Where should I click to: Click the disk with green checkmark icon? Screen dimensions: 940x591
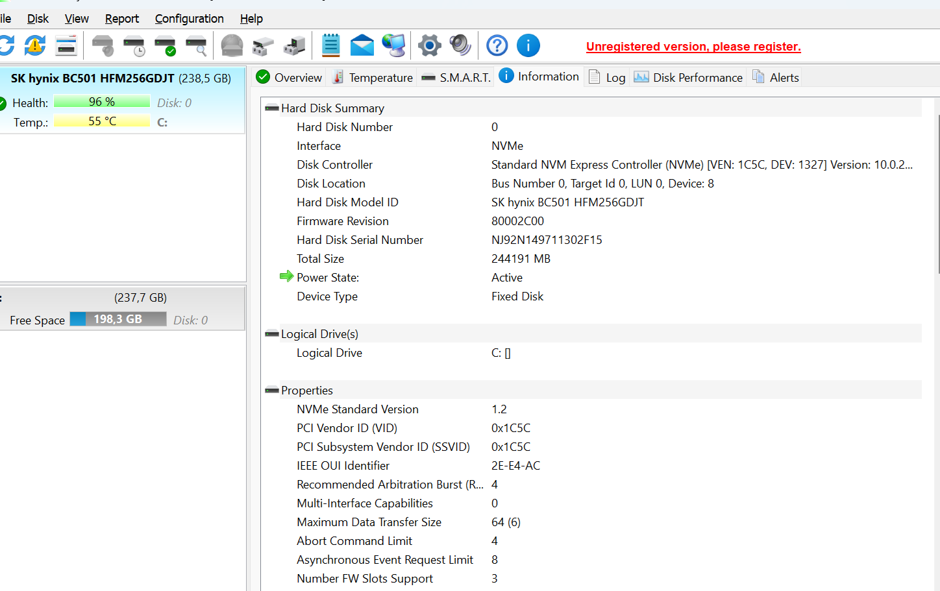pyautogui.click(x=165, y=45)
